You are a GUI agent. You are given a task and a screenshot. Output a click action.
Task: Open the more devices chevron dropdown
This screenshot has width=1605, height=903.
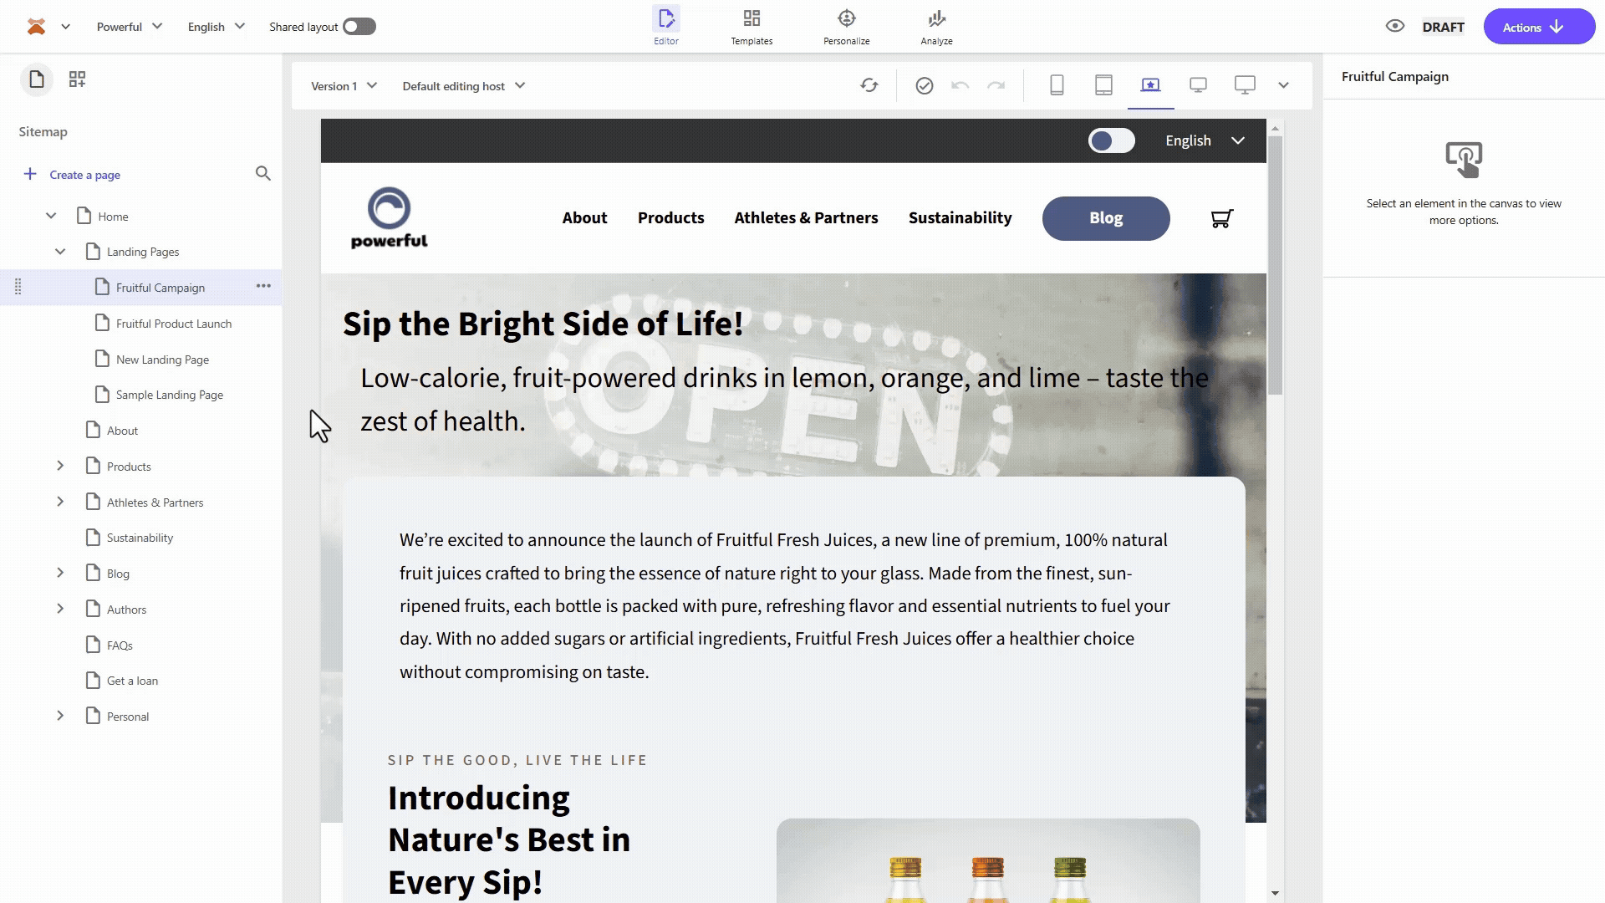click(1284, 85)
